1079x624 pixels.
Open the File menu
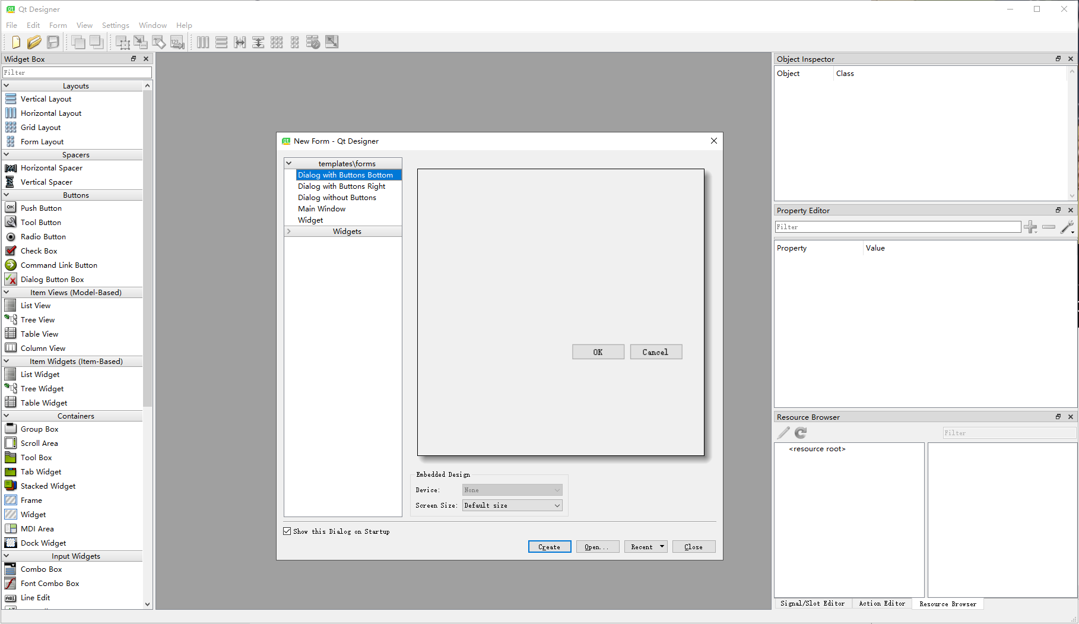[11, 25]
